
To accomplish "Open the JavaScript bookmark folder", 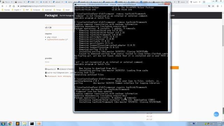I will click(x=47, y=10).
